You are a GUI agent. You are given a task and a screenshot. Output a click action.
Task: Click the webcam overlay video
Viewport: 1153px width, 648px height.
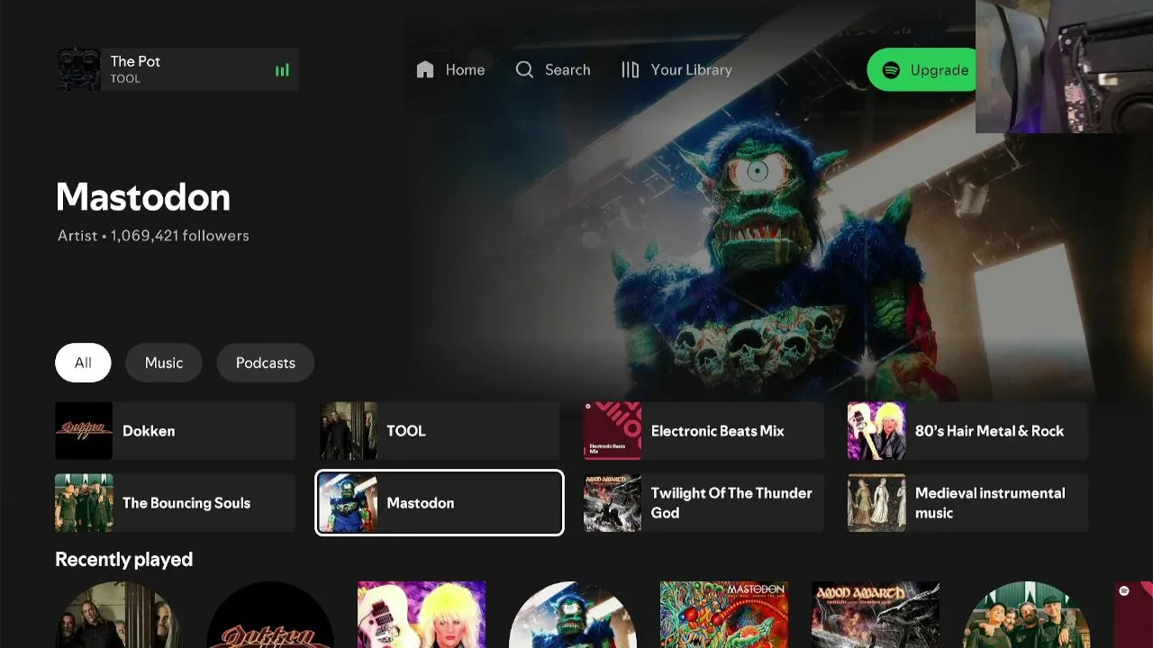coord(1064,67)
